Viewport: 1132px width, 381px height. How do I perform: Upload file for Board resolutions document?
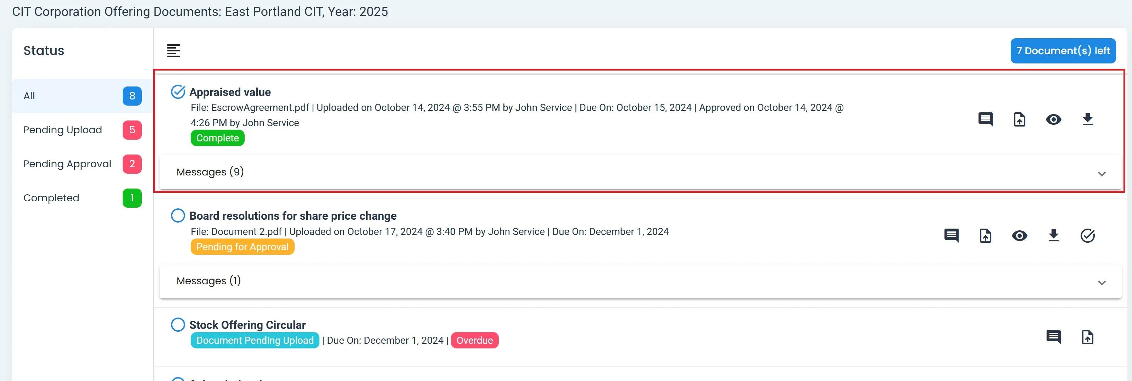[x=986, y=236]
